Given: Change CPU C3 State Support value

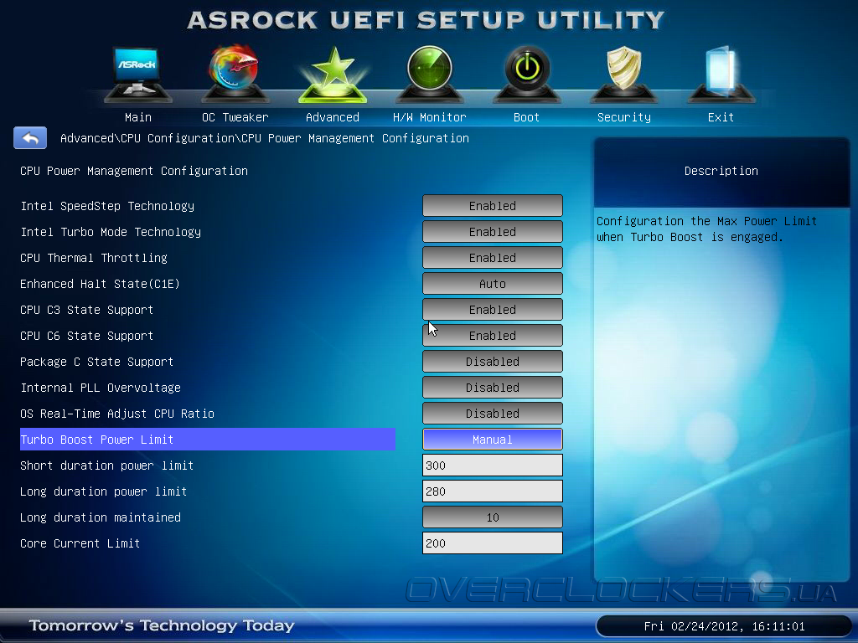Looking at the screenshot, I should [x=493, y=310].
